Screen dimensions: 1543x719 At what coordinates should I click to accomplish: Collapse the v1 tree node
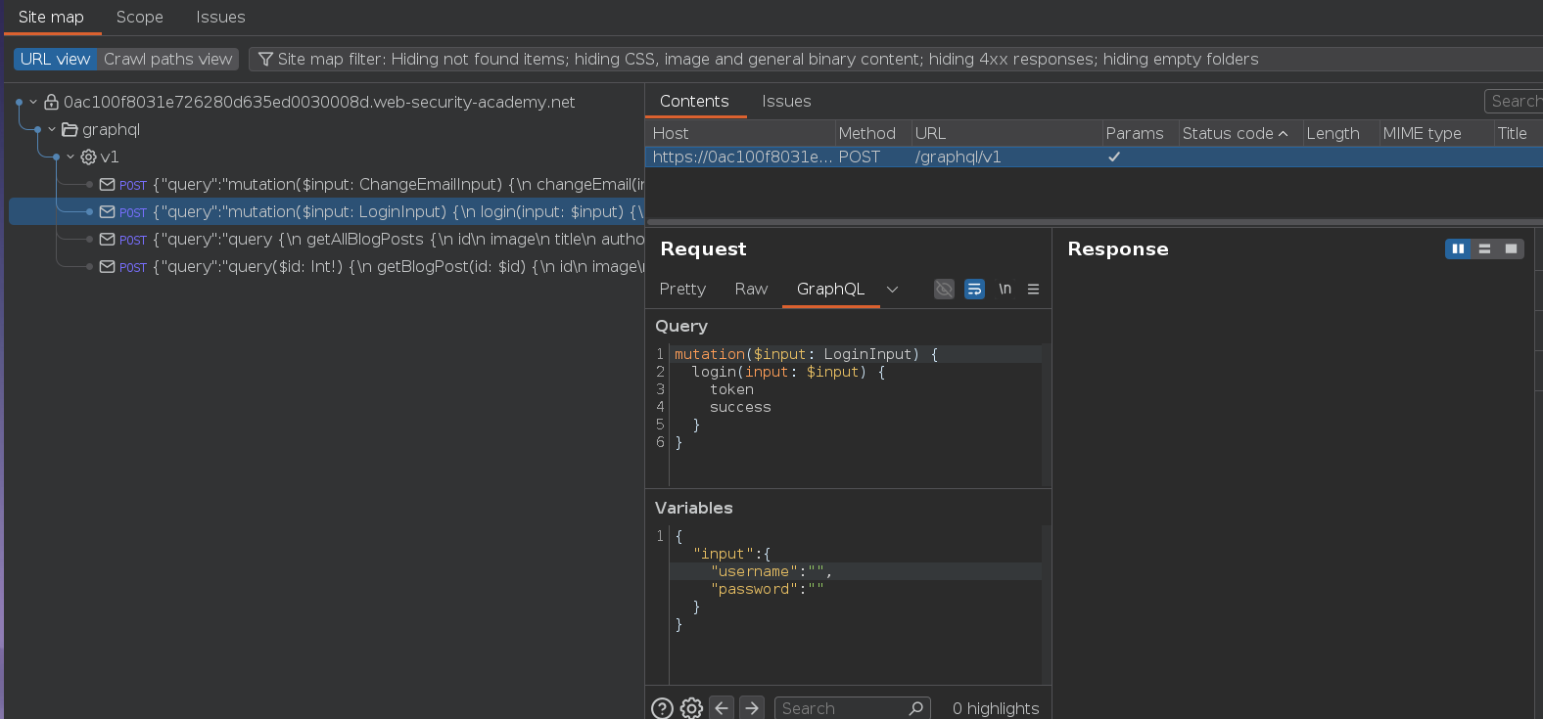click(x=70, y=157)
